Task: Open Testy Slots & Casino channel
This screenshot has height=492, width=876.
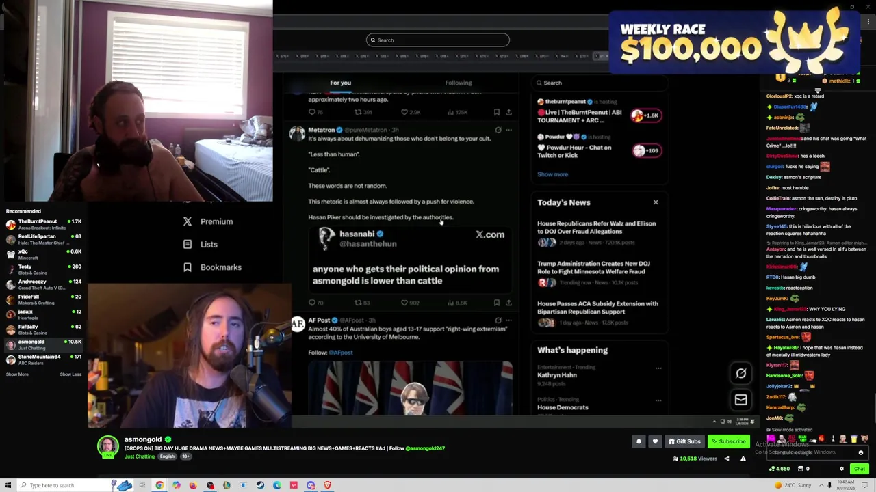Action: coord(44,270)
